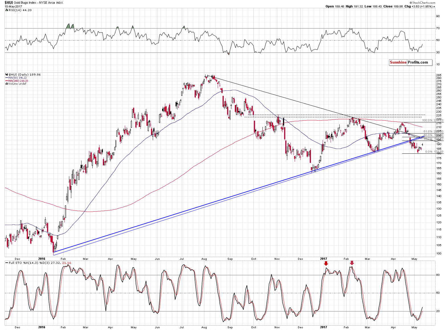Click the $HUI (Daily) 189.86 legend entry
Screen dimensions: 446x330
(x=25, y=74)
